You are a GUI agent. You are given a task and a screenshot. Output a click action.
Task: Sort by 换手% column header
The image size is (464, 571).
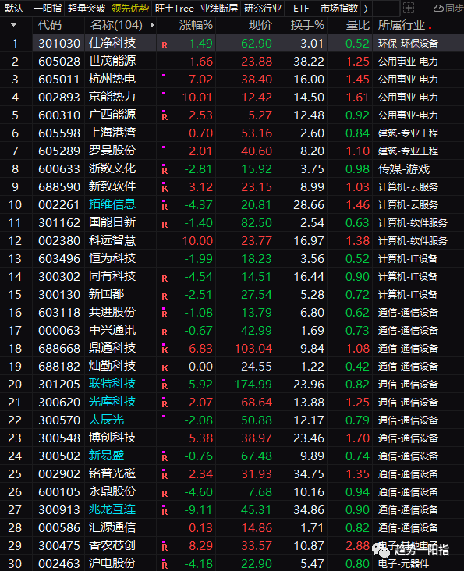[x=307, y=25]
